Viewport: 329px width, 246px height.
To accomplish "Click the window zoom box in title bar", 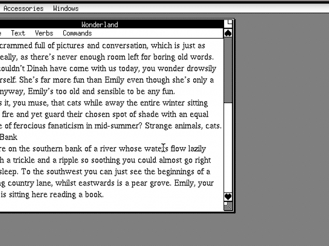I will pos(228,24).
